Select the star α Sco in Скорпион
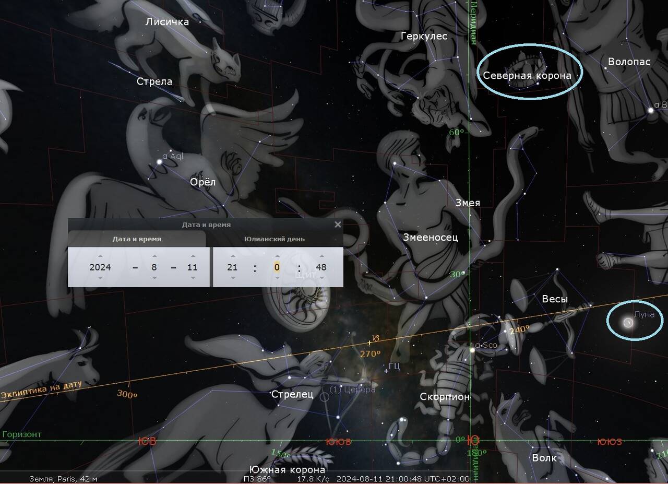The width and height of the screenshot is (668, 484). point(472,349)
